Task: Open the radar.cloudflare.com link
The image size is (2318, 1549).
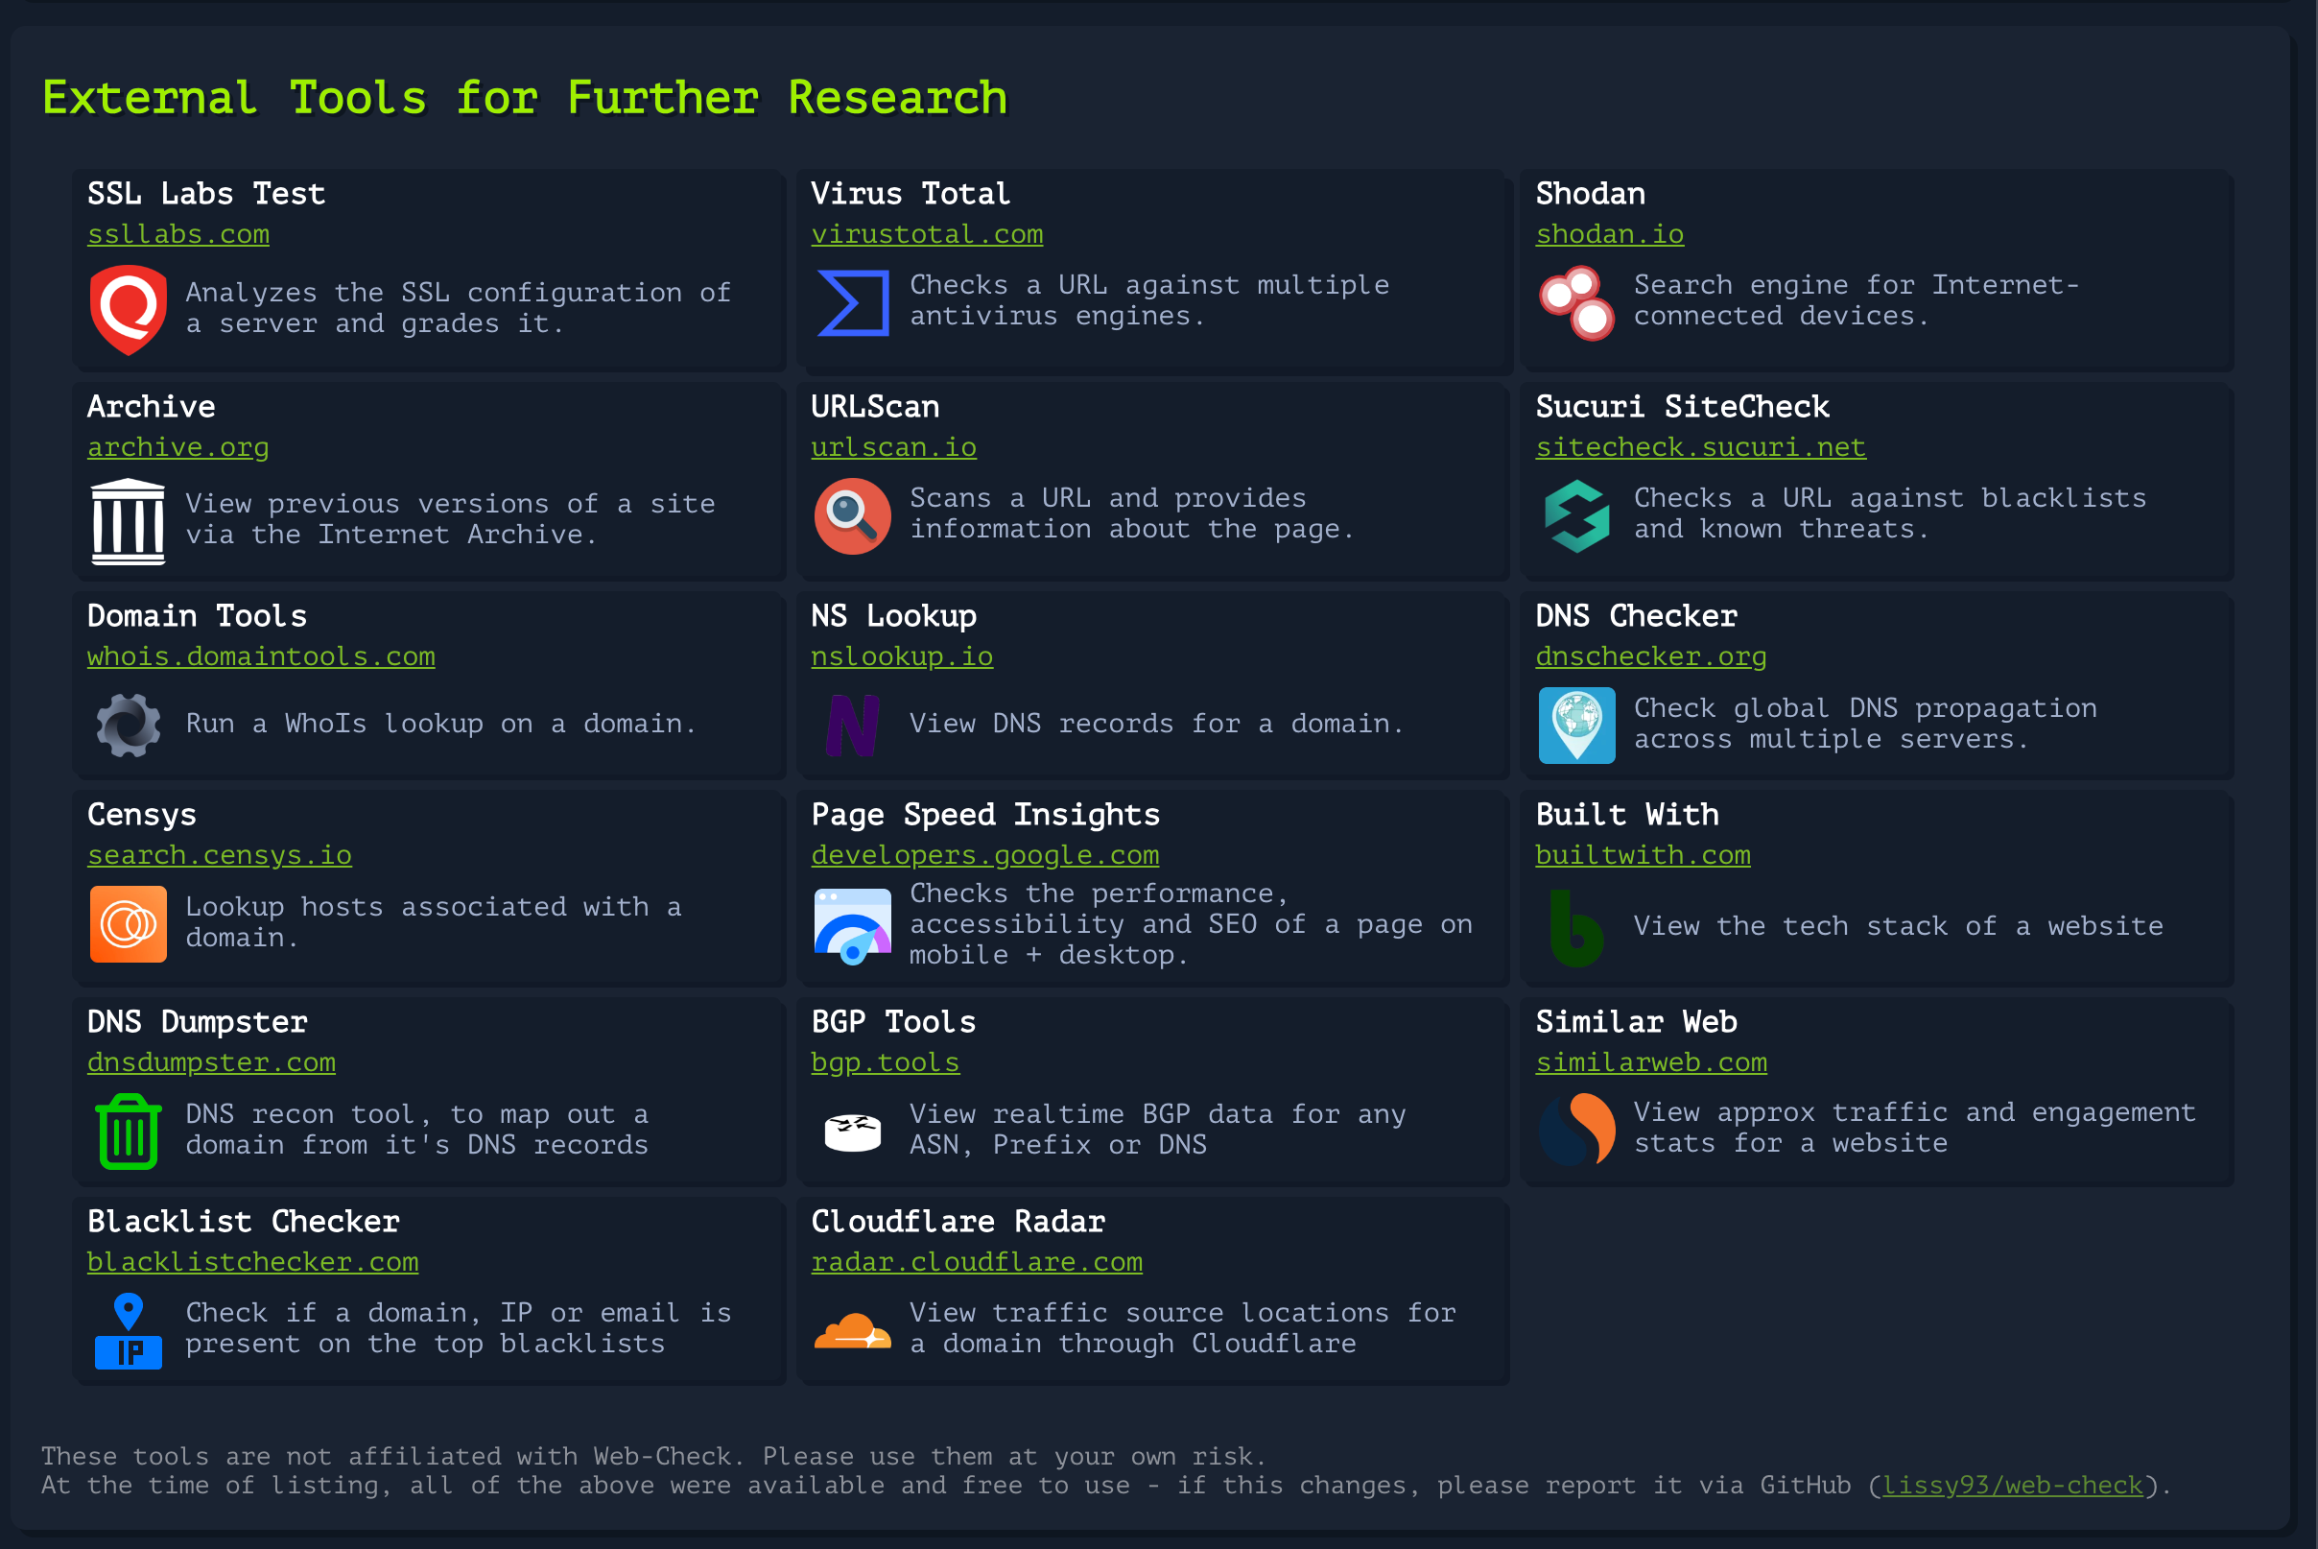Action: pyautogui.click(x=977, y=1262)
